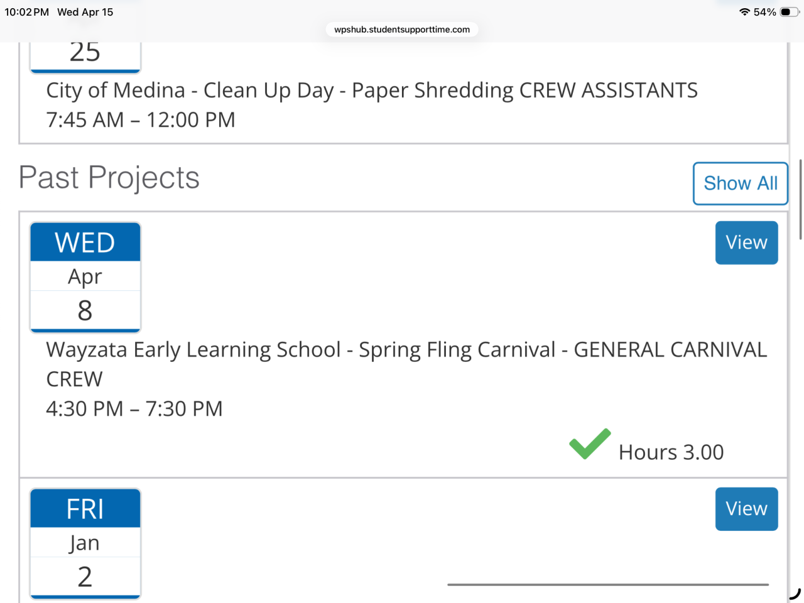The image size is (804, 603).
Task: Open View for the FRI Jan 2 project
Action: [x=746, y=509]
